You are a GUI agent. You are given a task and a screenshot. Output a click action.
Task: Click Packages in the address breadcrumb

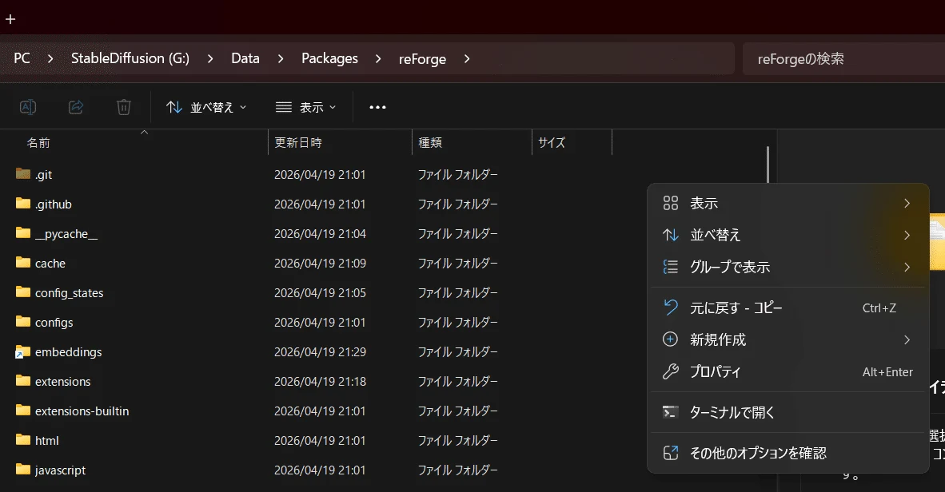click(329, 58)
